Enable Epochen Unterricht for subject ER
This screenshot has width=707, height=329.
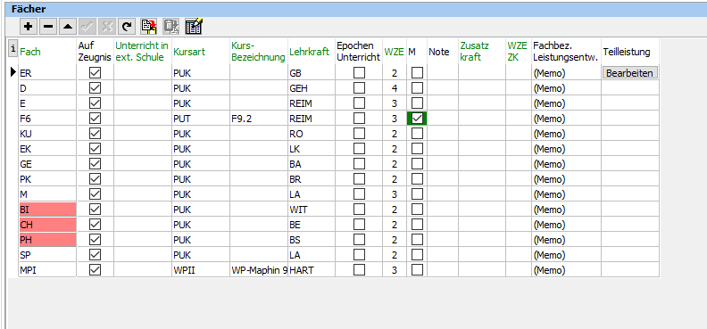point(359,73)
